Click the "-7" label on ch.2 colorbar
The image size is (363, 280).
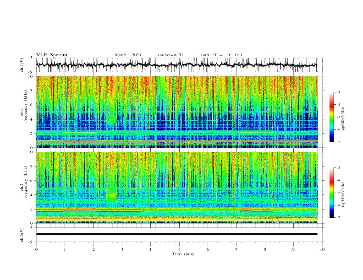338,217
